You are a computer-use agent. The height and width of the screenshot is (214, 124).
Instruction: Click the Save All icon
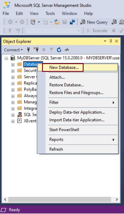72,22
